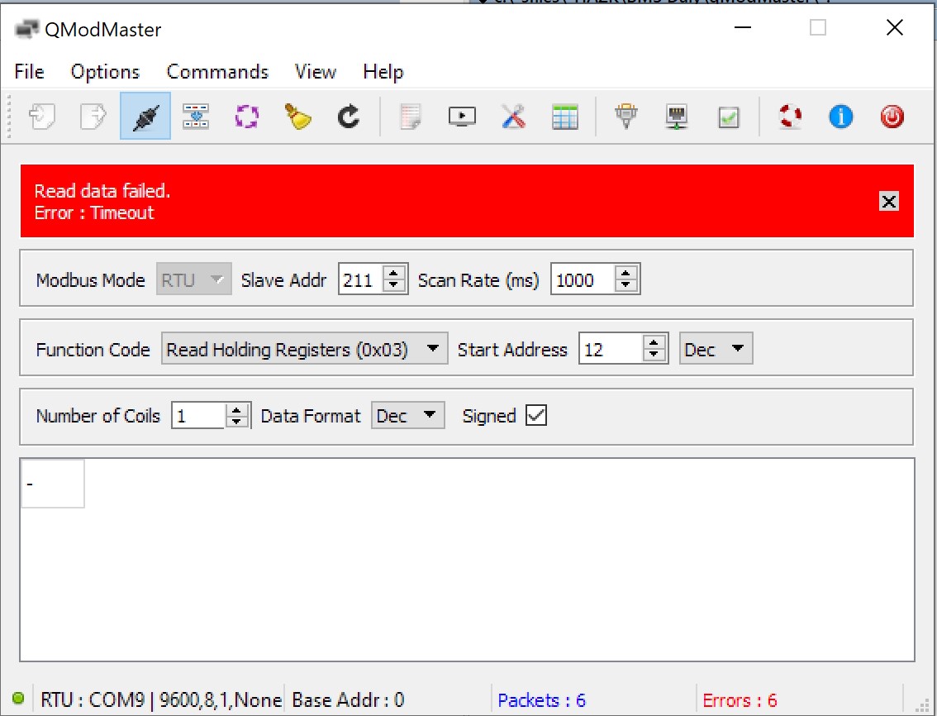This screenshot has height=716, width=937.
Task: Click the table headers grid icon
Action: coord(564,116)
